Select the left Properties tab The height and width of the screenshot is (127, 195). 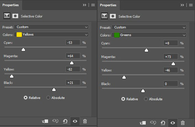click(x=11, y=5)
